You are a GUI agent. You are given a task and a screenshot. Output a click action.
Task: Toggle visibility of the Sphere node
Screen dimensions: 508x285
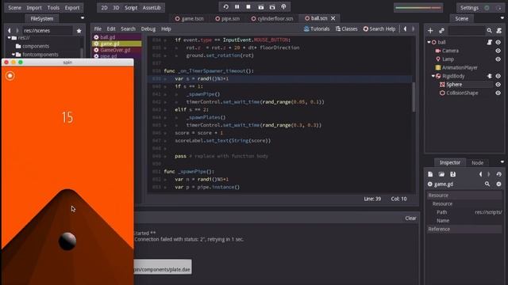[498, 85]
